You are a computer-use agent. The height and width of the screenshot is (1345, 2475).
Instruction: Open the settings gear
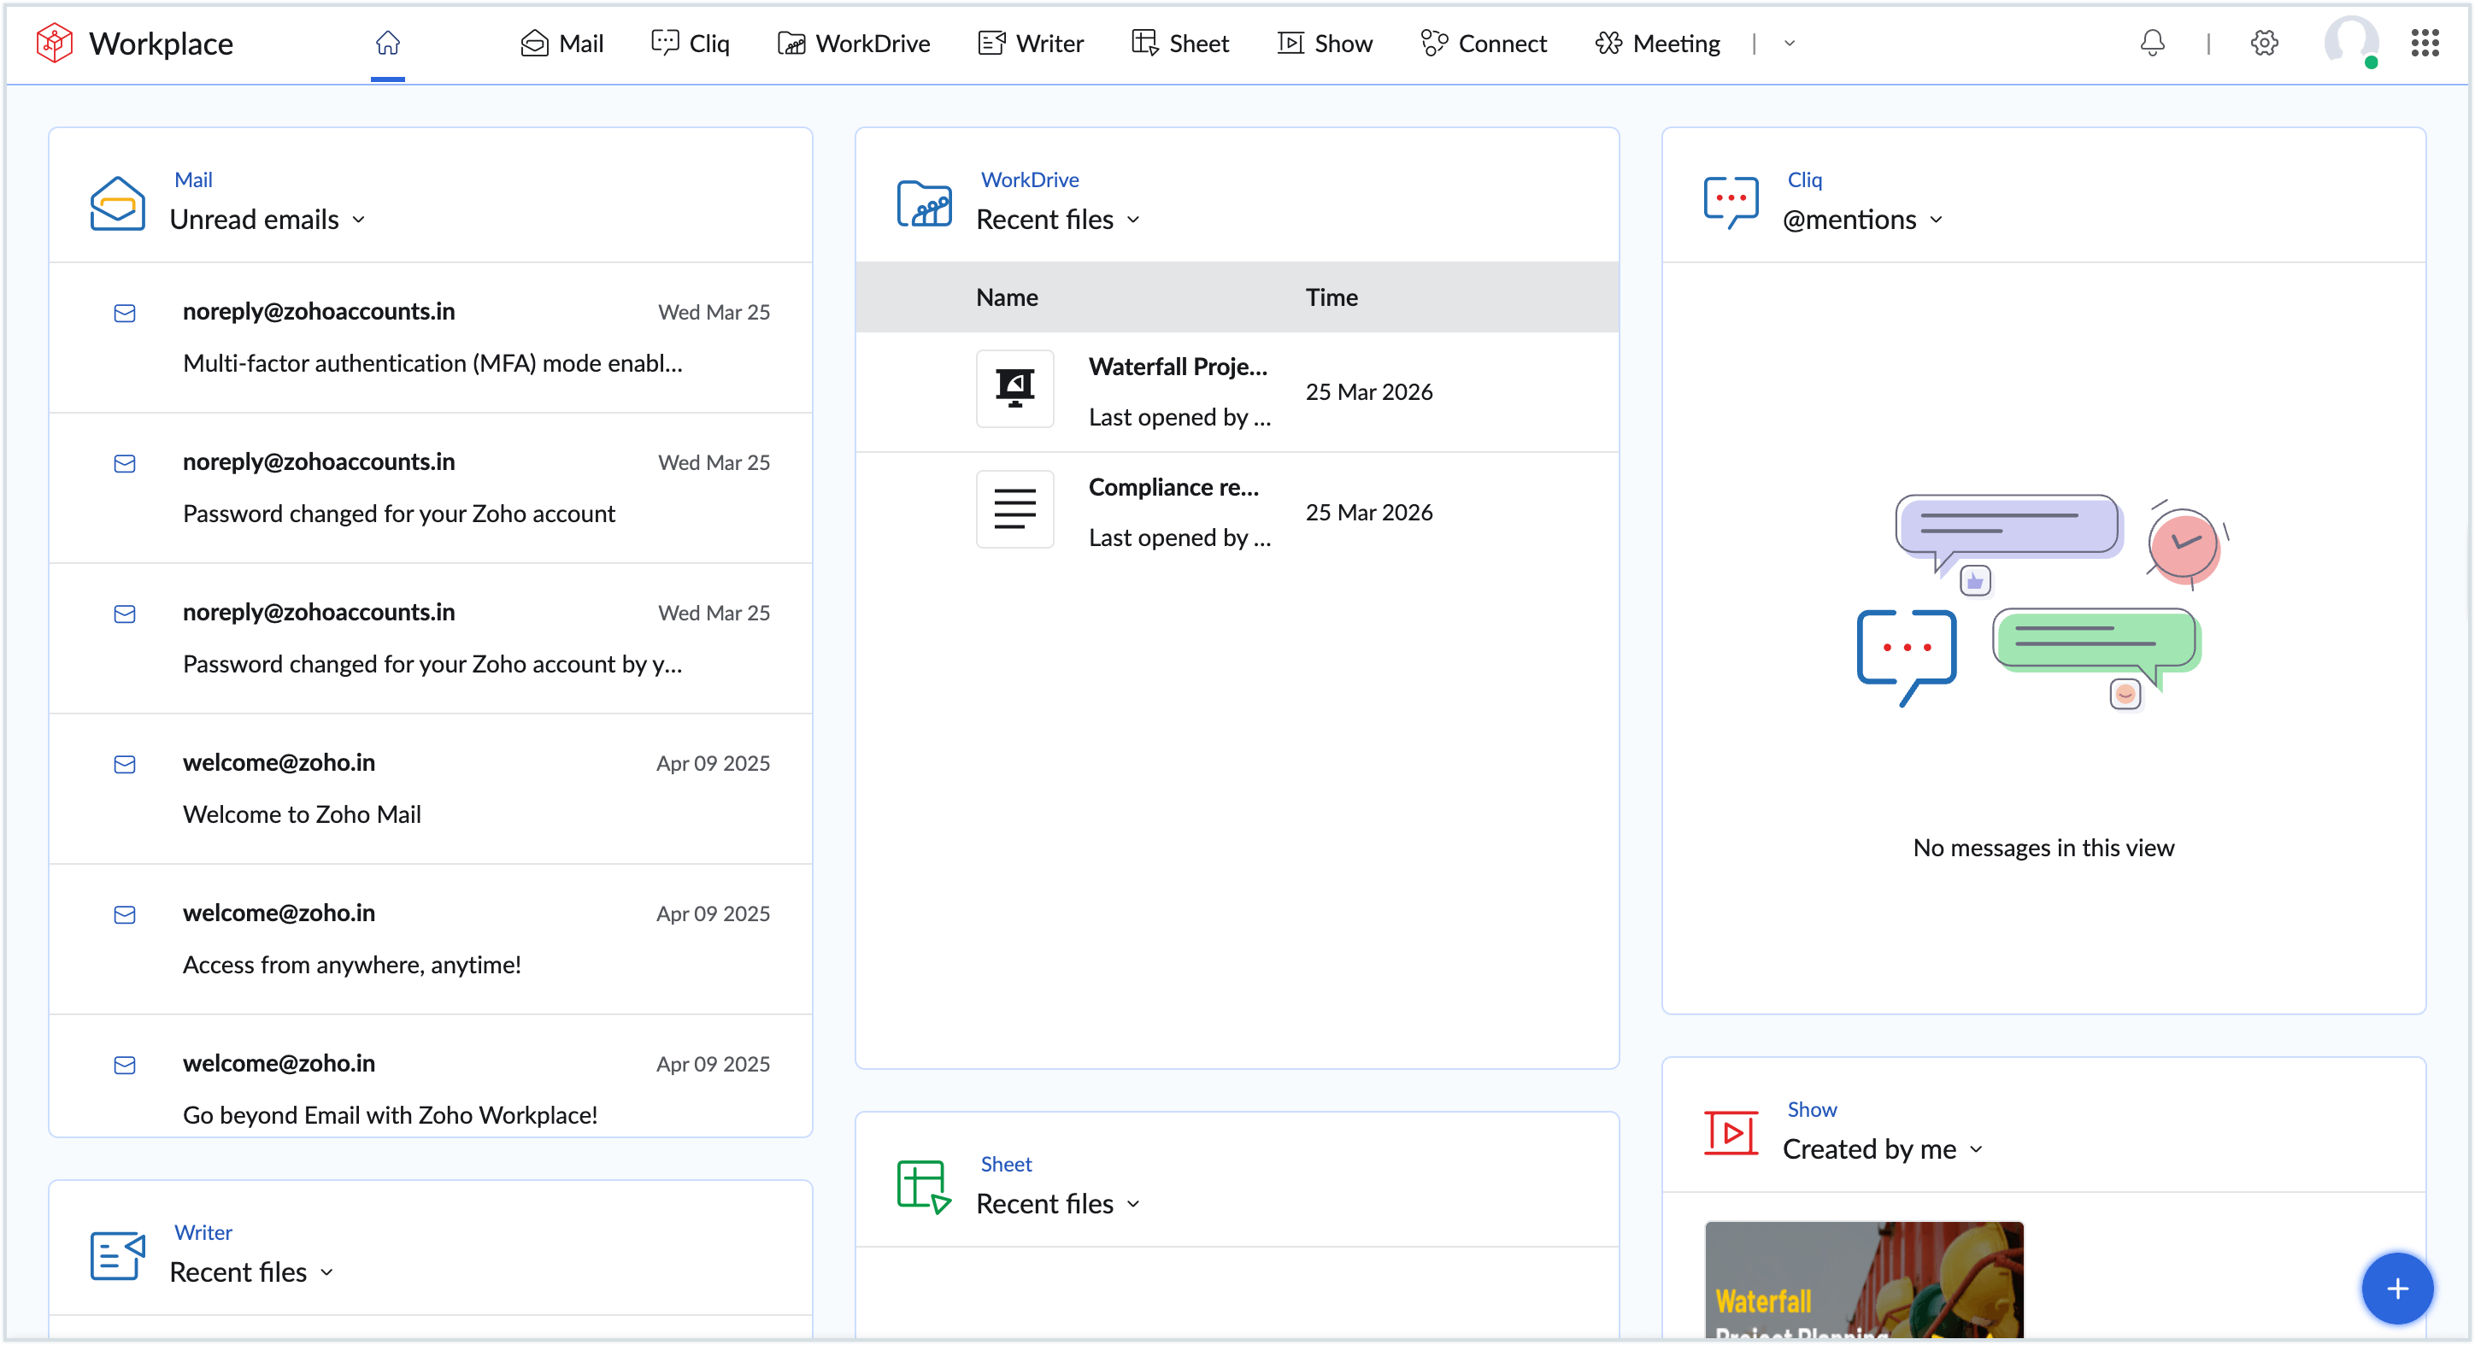2265,44
